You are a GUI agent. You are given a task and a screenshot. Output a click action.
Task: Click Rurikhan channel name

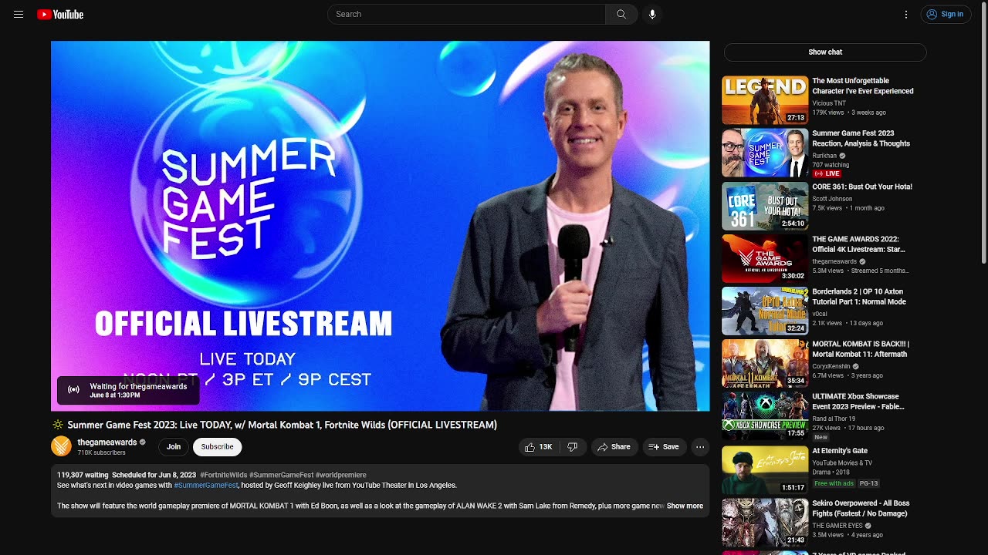[x=824, y=156]
